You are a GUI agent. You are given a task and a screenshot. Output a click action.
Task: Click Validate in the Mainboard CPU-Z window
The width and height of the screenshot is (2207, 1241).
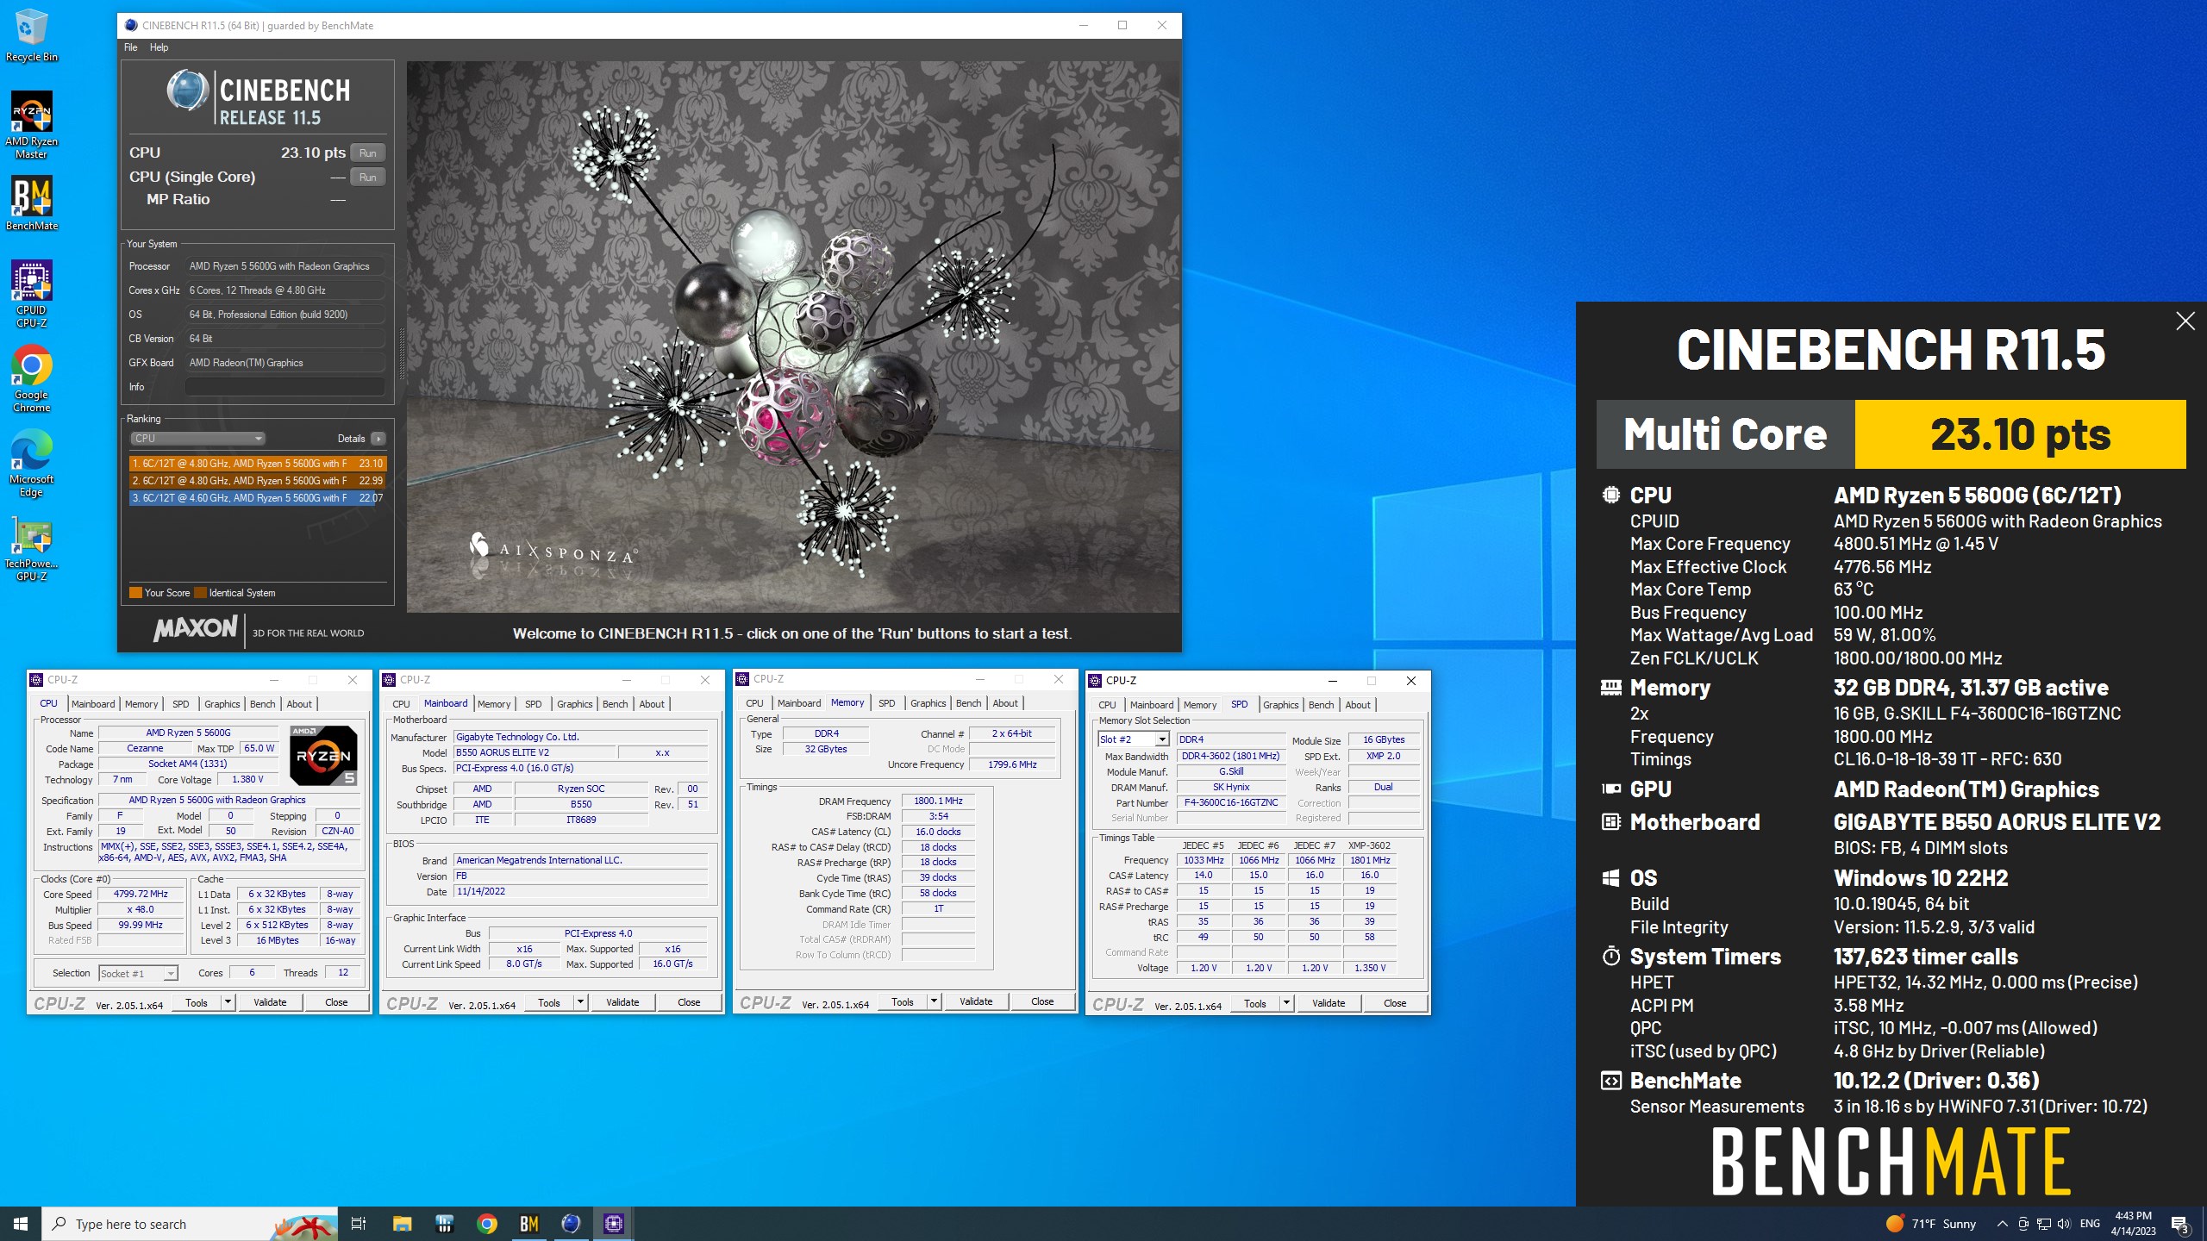click(x=622, y=1002)
